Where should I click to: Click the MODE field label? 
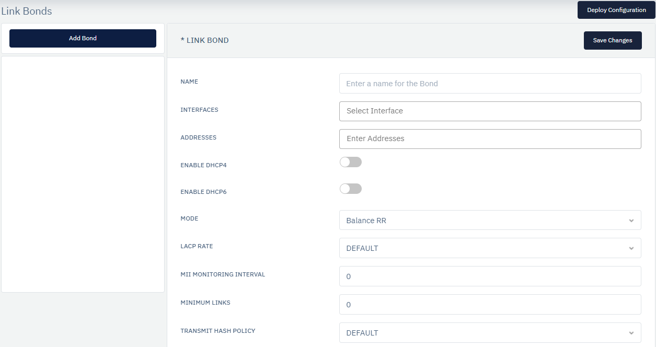189,218
